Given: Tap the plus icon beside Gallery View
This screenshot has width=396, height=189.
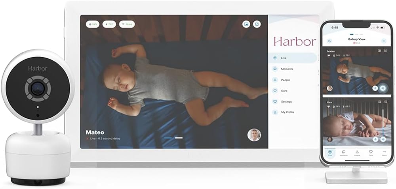Looking at the screenshot, I should click(x=384, y=41).
